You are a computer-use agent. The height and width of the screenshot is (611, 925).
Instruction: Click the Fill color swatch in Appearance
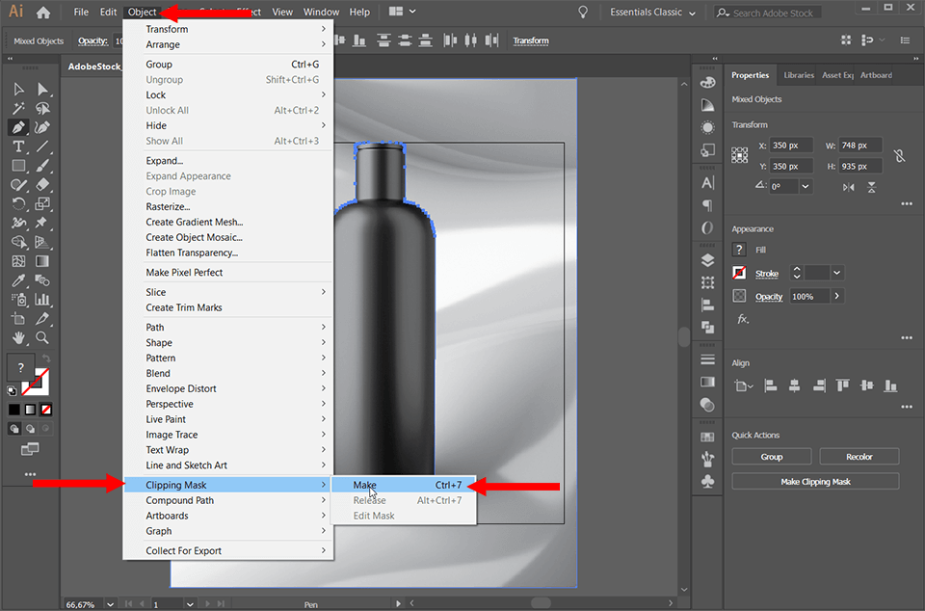click(739, 250)
